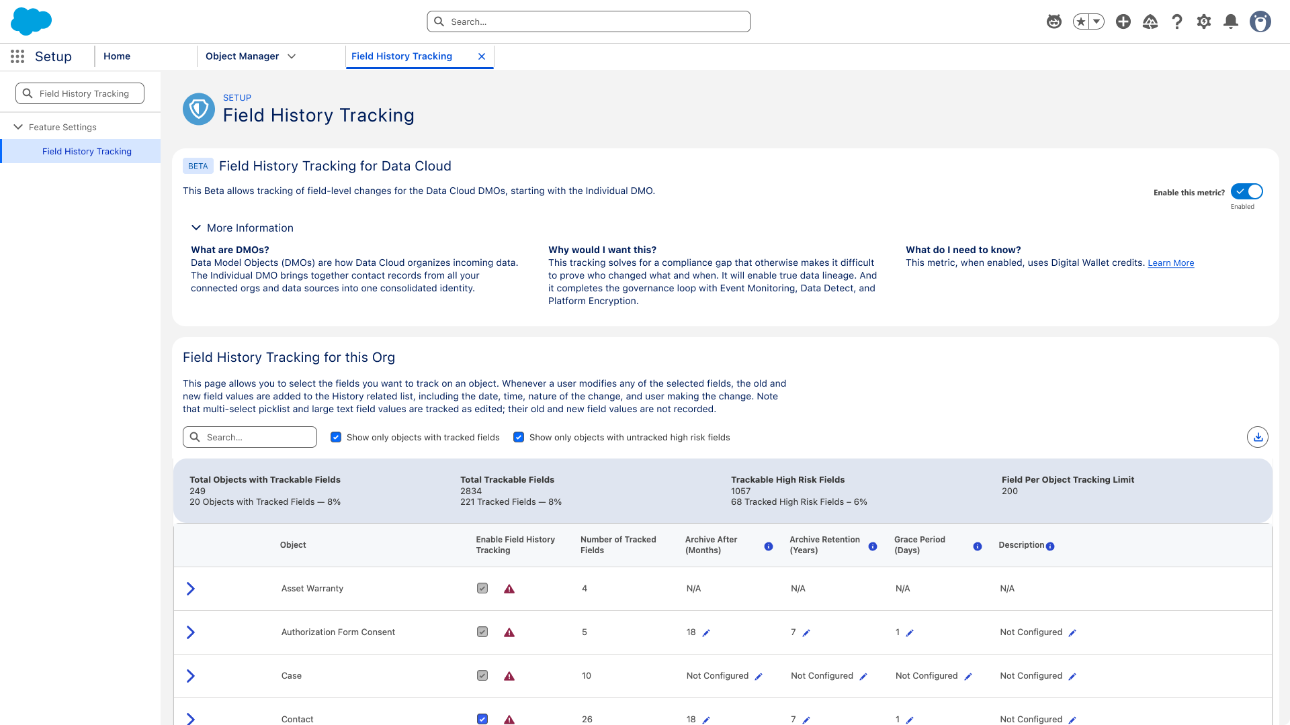Toggle field history tracking for Asset Warranty
This screenshot has width=1290, height=725.
pyautogui.click(x=482, y=588)
